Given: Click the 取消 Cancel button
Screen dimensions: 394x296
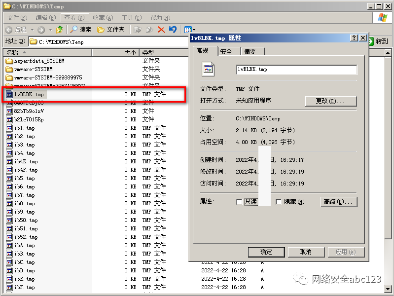Looking at the screenshot, I should click(306, 252).
